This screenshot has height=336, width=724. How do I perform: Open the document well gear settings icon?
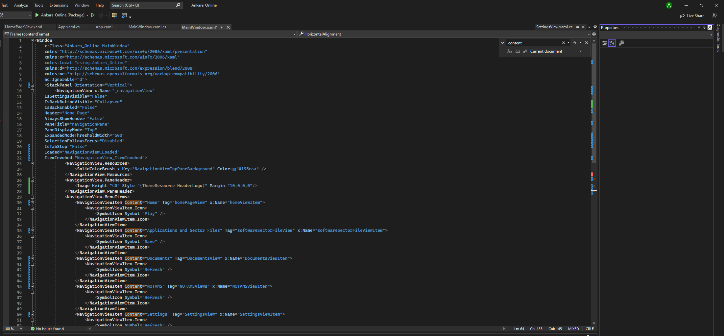[595, 27]
